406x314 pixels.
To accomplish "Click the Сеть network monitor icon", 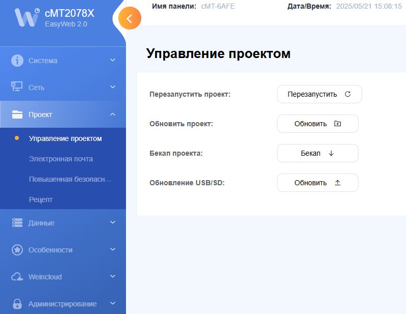I will [17, 87].
